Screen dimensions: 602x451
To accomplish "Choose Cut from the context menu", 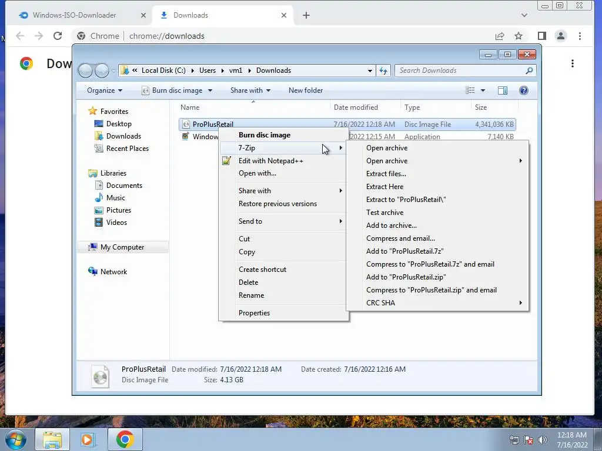I will tap(283, 239).
